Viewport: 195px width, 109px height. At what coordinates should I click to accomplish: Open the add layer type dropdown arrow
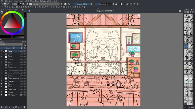(4, 107)
